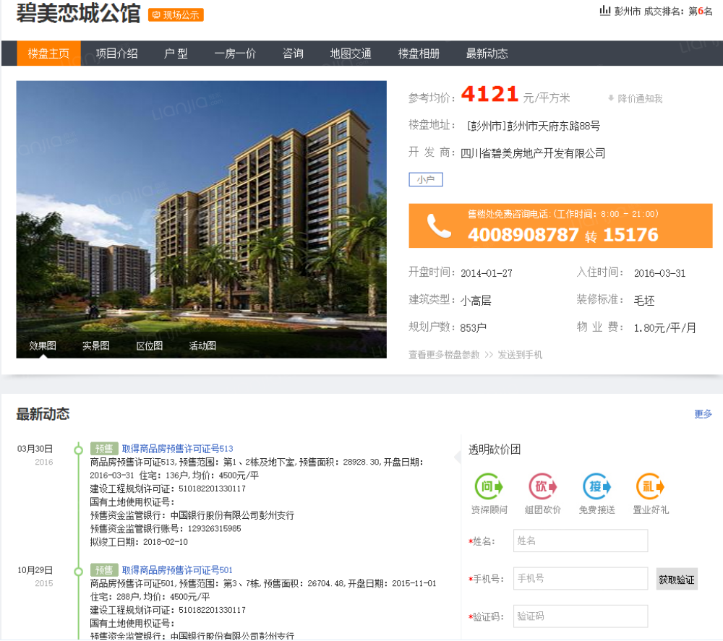Click the 碧美恋城公馆 title
723x641 pixels.
(x=78, y=13)
